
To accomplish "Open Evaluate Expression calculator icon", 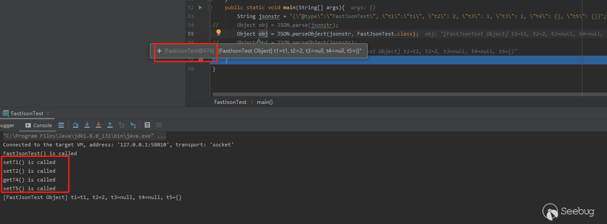I will 147,125.
